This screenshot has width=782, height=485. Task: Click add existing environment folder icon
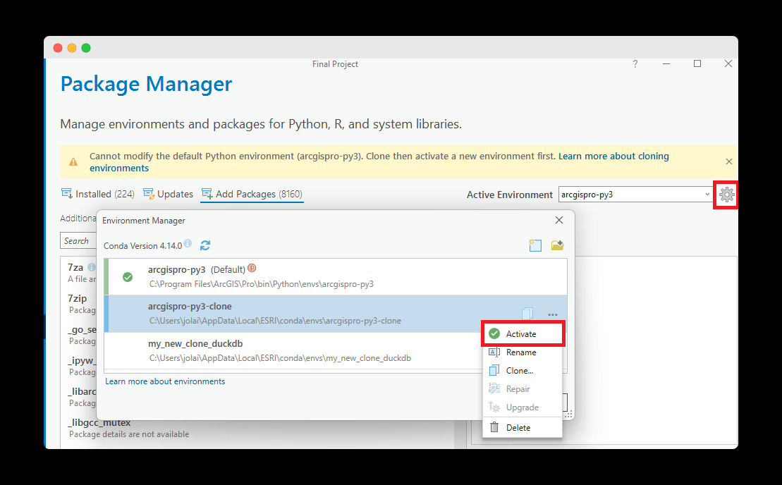tap(557, 245)
